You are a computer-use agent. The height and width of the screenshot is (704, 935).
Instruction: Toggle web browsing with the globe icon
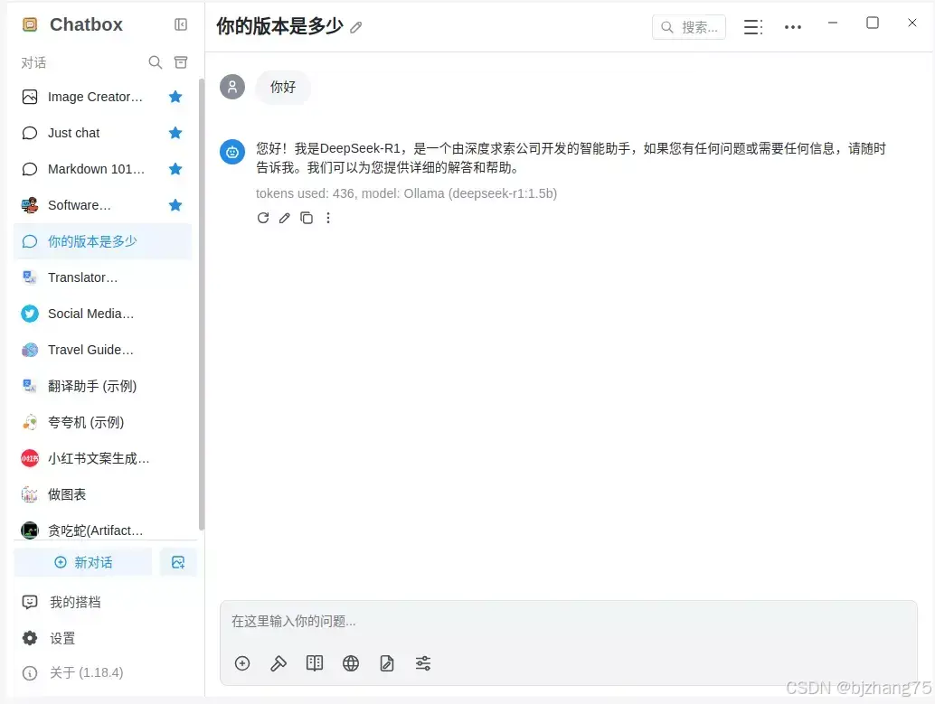[x=351, y=663]
